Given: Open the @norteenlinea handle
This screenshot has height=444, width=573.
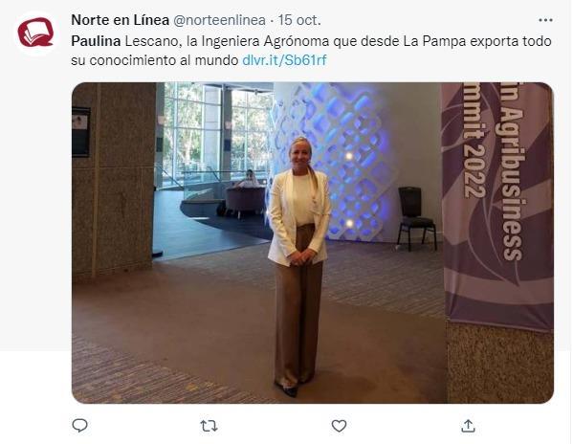Looking at the screenshot, I should (x=219, y=20).
